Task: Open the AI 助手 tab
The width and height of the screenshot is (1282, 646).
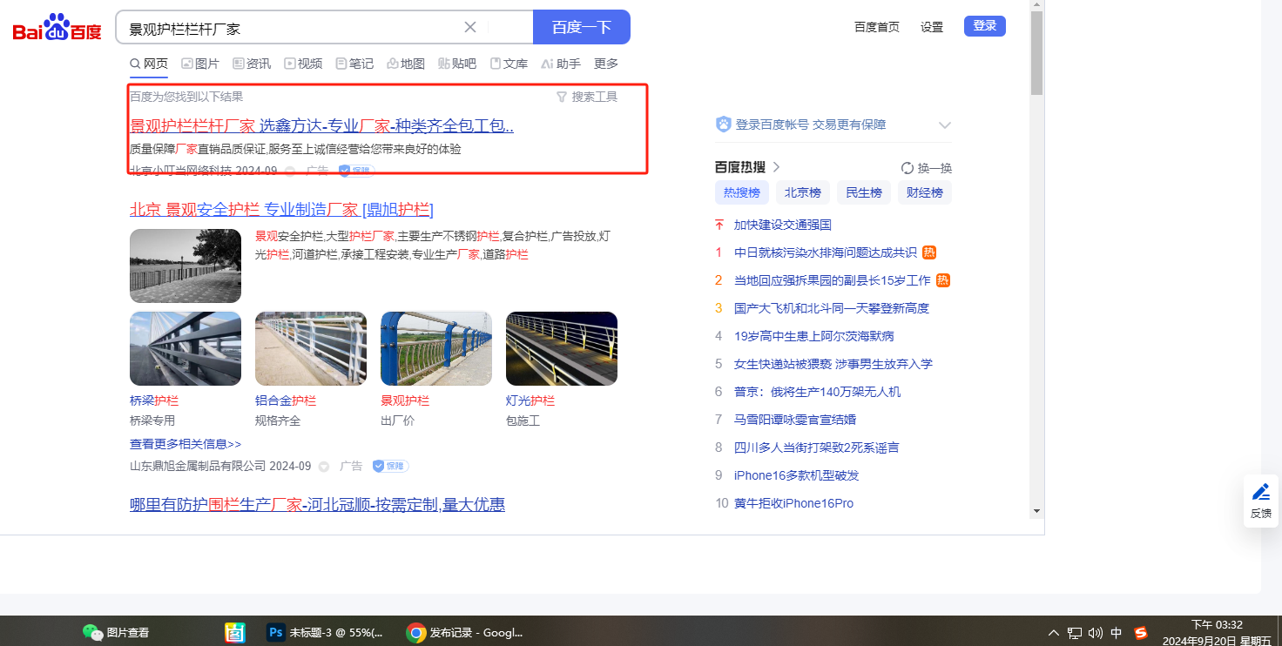Action: (561, 64)
